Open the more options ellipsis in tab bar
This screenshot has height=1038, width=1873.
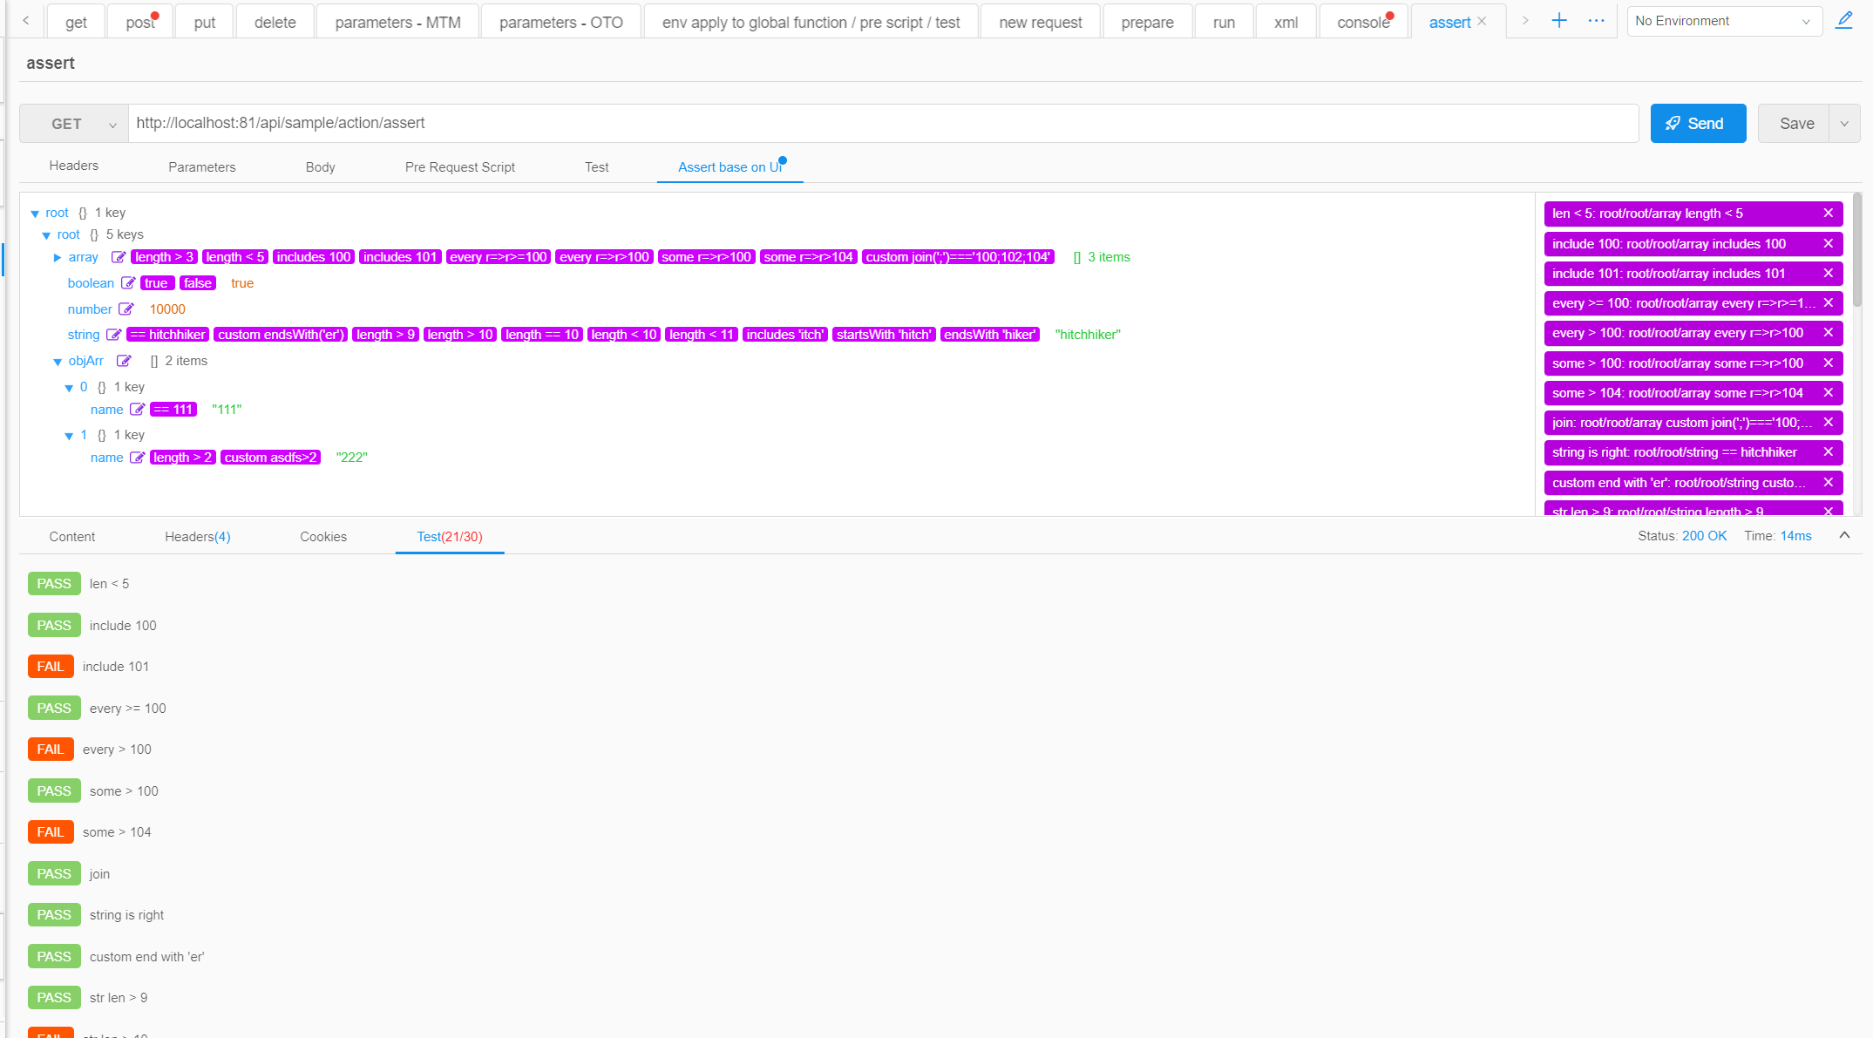pyautogui.click(x=1596, y=21)
